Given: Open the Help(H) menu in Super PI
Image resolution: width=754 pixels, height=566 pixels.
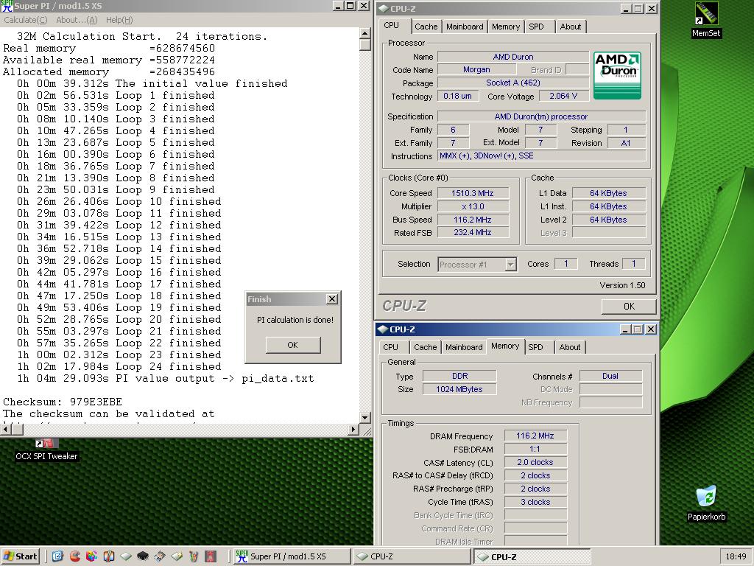Looking at the screenshot, I should click(x=119, y=20).
